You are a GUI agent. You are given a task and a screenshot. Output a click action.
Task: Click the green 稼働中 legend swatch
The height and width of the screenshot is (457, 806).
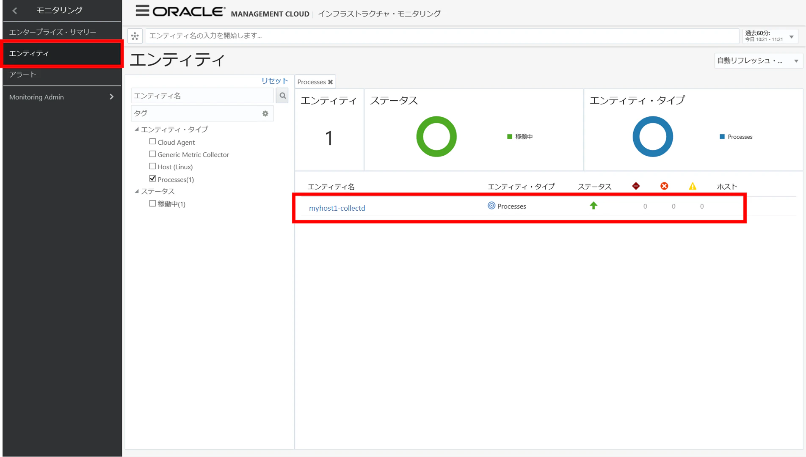click(510, 136)
